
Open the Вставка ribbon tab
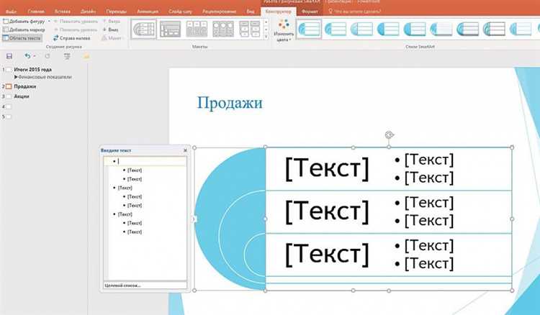coord(63,12)
